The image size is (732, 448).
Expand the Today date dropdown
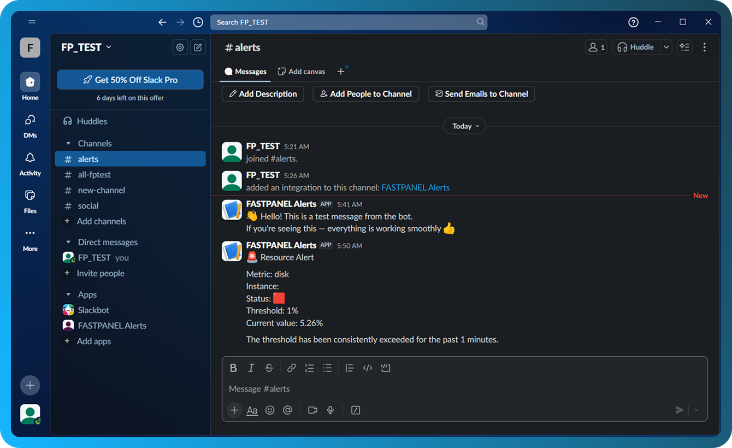[x=465, y=126]
